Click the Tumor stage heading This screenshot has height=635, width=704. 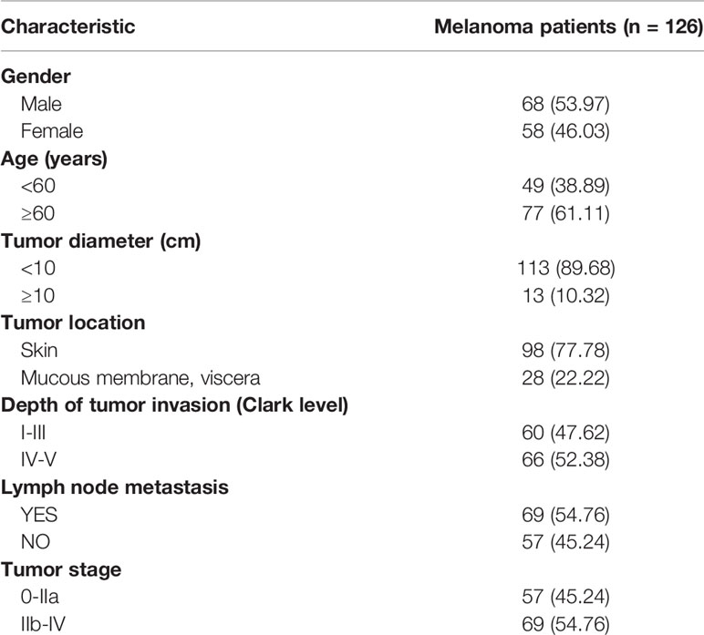click(61, 570)
